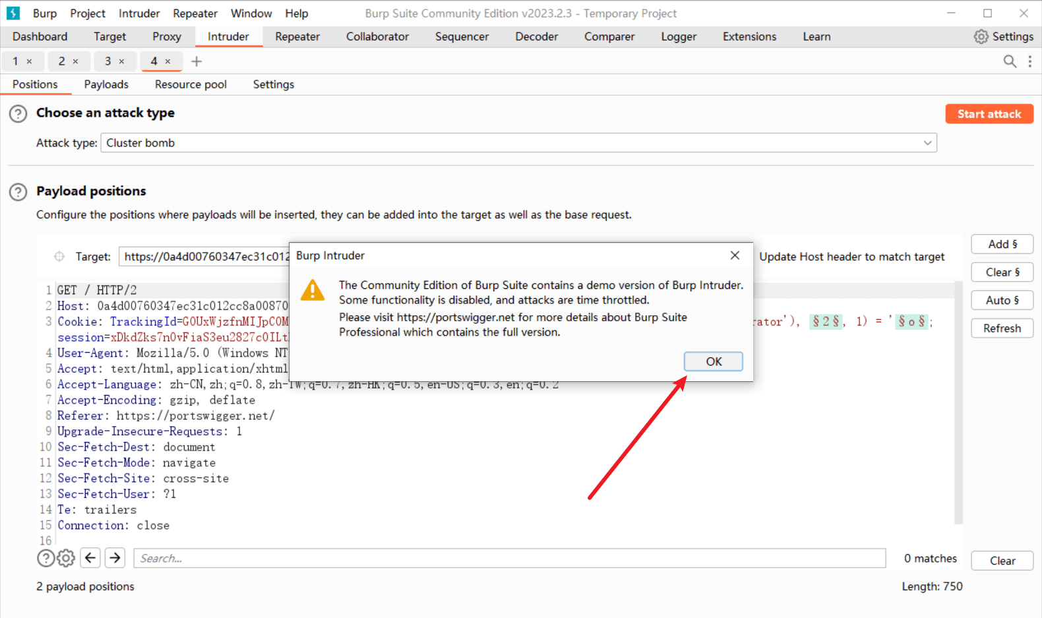This screenshot has width=1042, height=618.
Task: Click the search magnifier icon near tabs
Action: [1009, 61]
